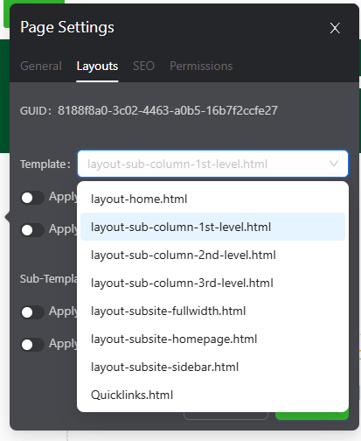Select layout-sub-column-1st-level.html option
This screenshot has width=361, height=441.
coord(212,227)
